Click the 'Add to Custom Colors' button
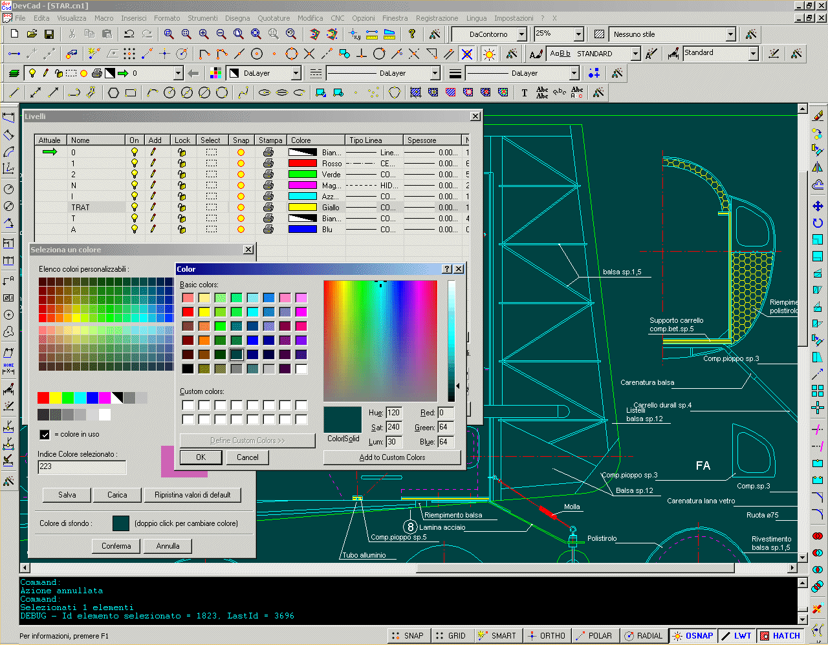Image resolution: width=828 pixels, height=645 pixels. pos(392,457)
